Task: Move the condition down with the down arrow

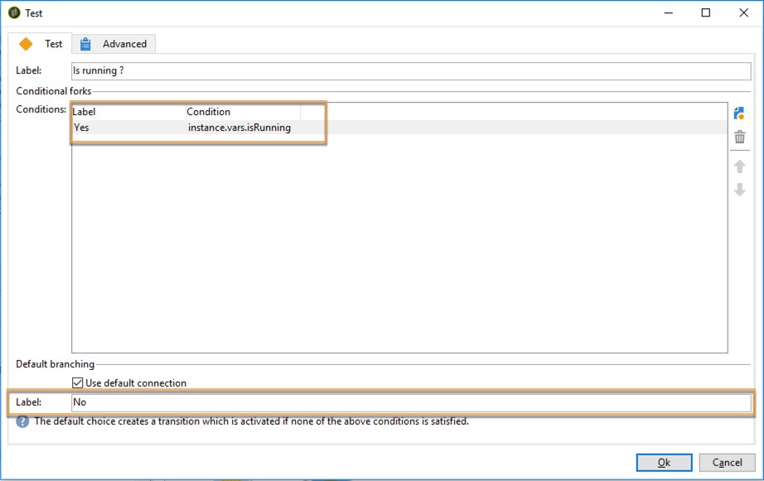Action: (x=740, y=190)
